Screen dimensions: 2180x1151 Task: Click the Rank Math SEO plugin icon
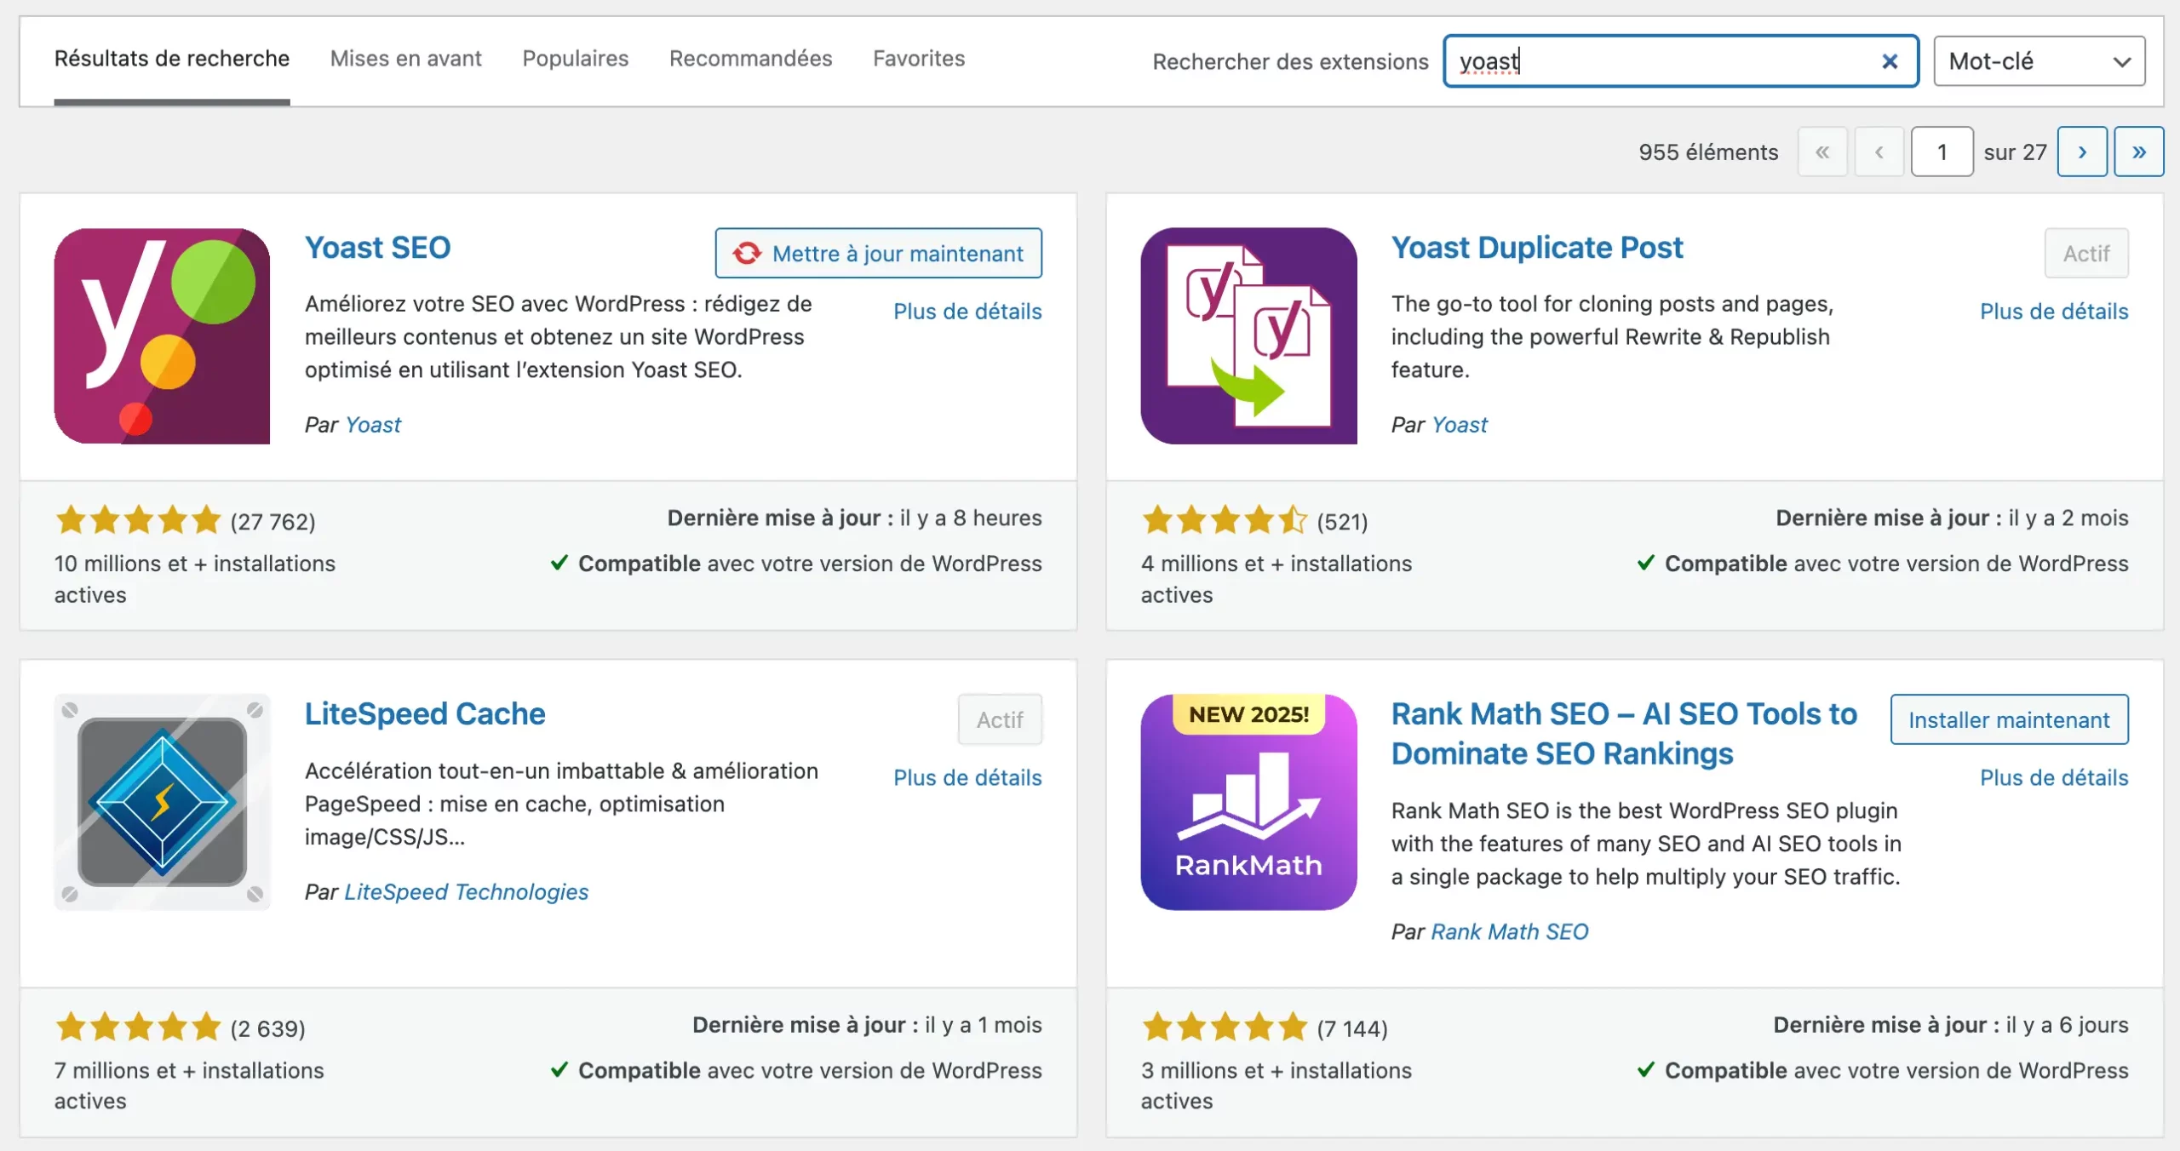coord(1248,802)
